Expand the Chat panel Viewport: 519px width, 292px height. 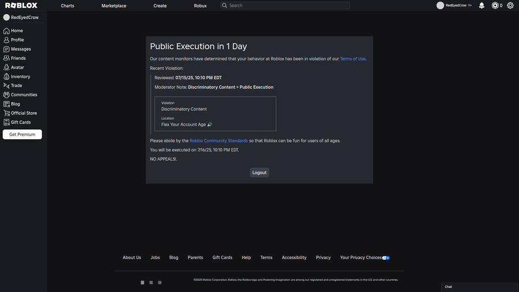point(479,287)
